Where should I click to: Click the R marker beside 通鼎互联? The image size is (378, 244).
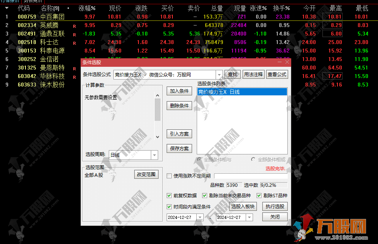point(74,34)
